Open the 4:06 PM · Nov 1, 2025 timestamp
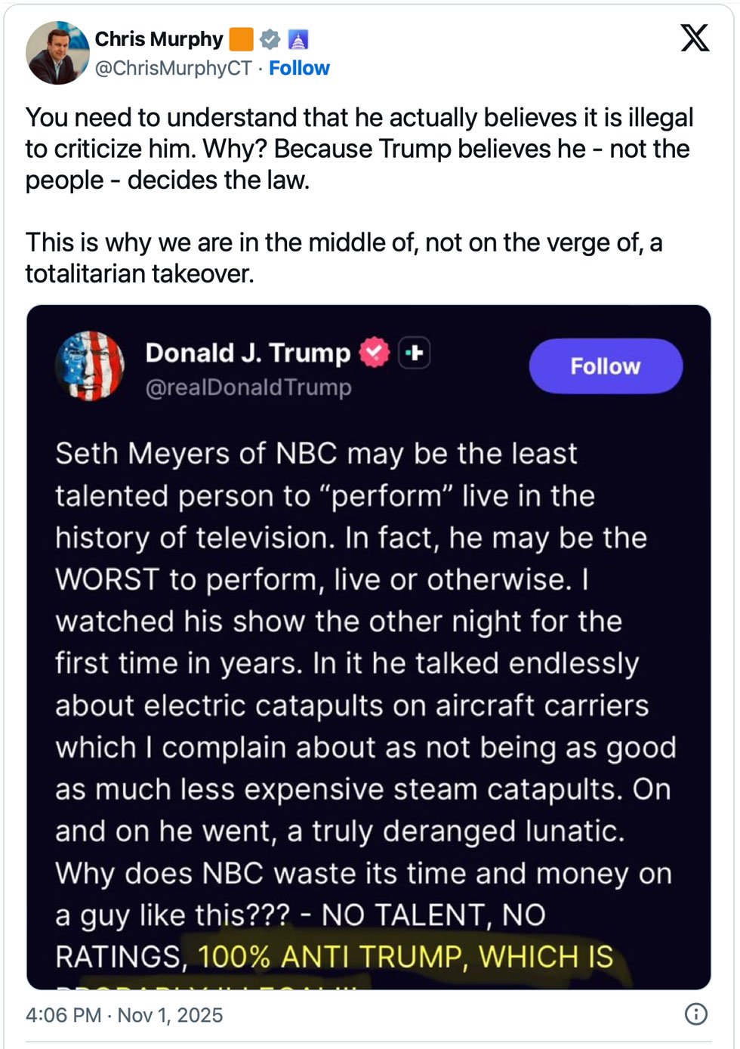Screen dimensions: 740x1049 pyautogui.click(x=124, y=1014)
